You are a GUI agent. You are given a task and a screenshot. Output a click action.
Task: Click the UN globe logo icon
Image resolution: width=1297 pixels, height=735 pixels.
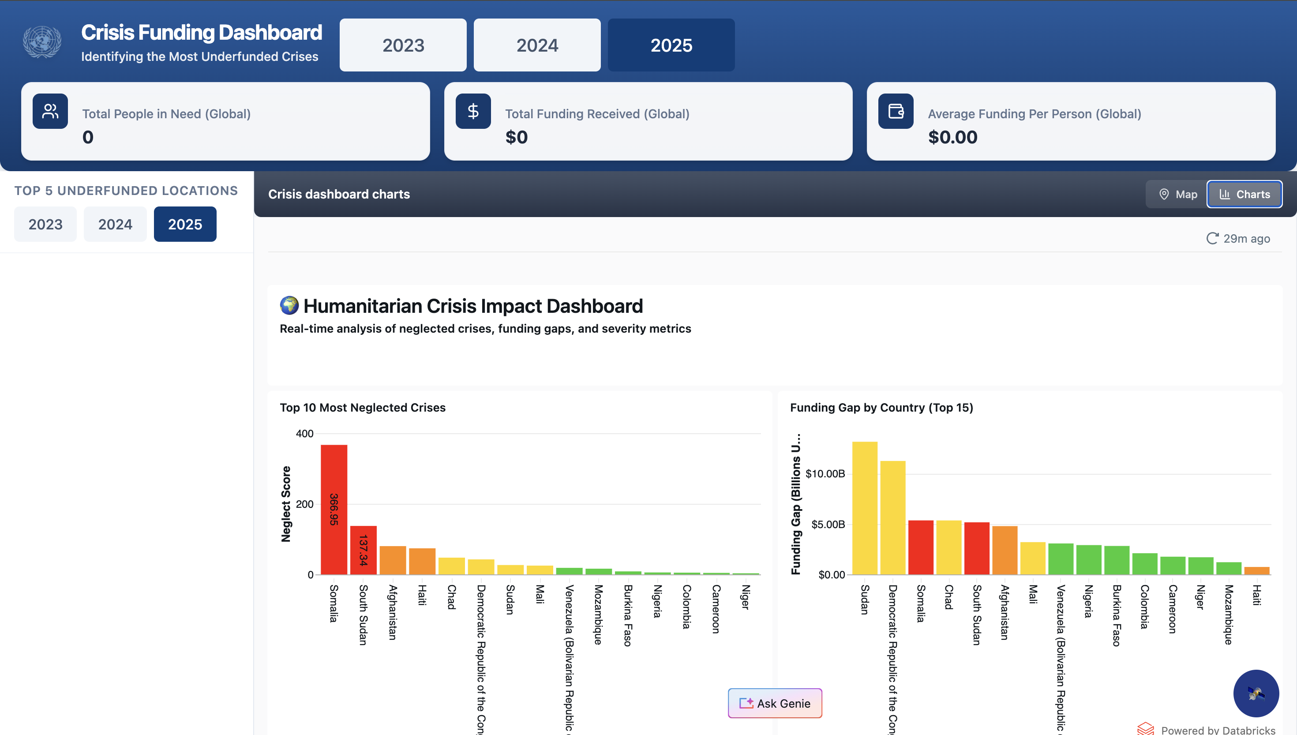(42, 42)
